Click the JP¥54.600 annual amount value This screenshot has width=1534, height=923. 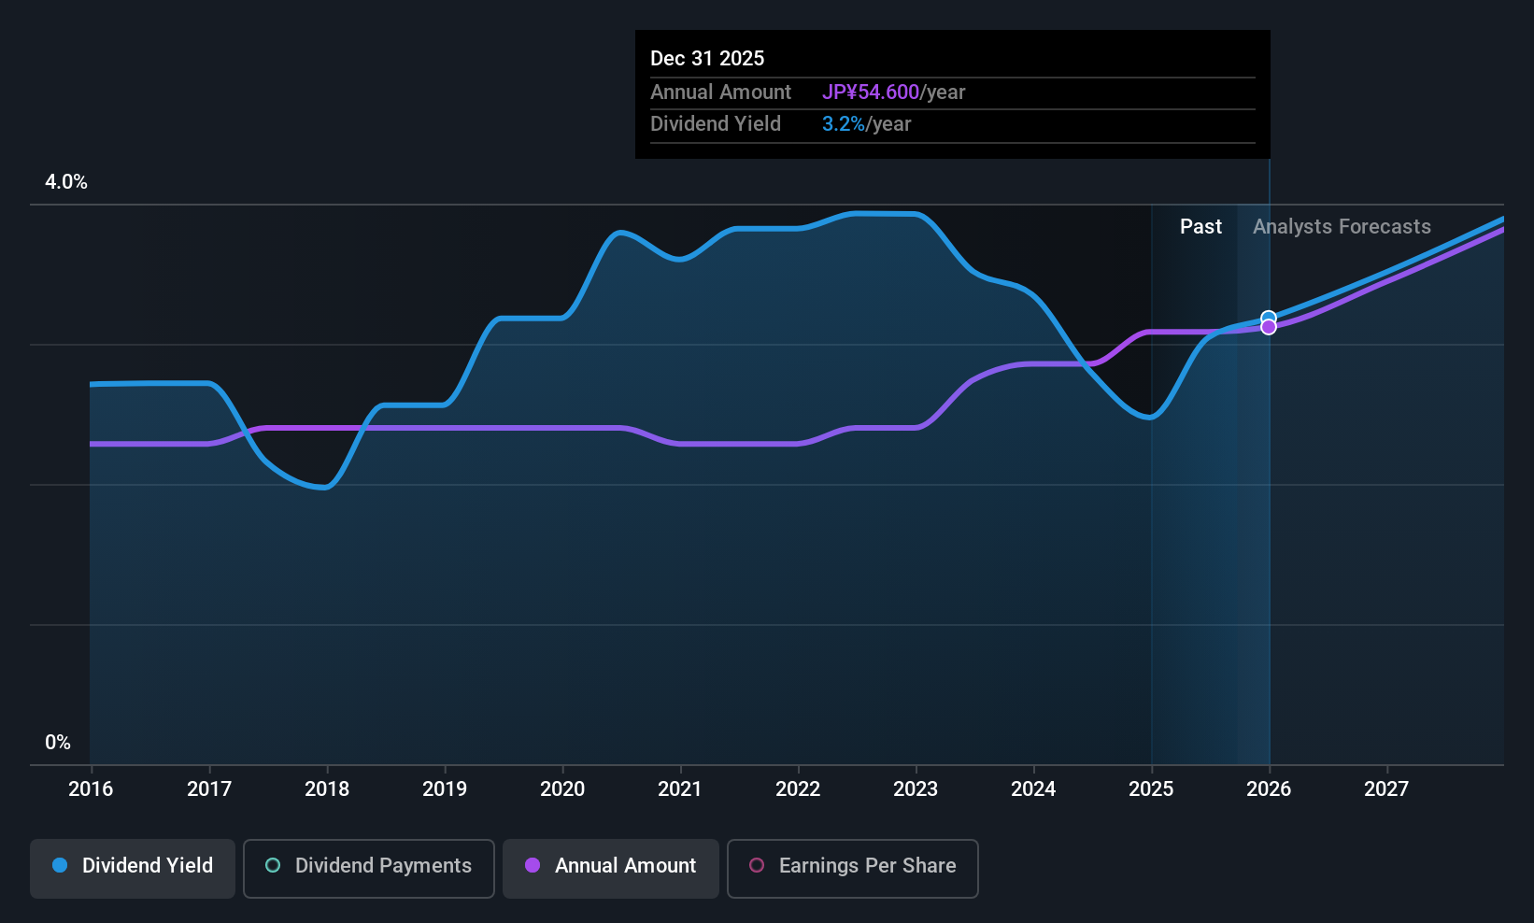(871, 92)
